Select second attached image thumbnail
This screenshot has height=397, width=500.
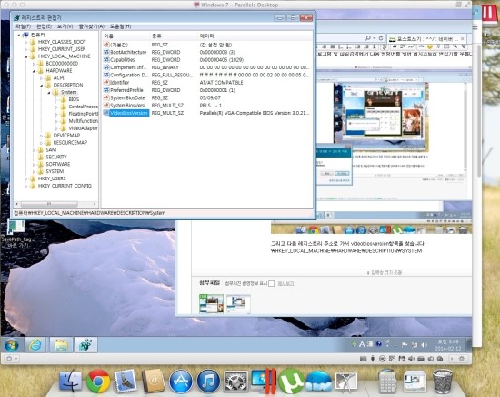point(238,303)
